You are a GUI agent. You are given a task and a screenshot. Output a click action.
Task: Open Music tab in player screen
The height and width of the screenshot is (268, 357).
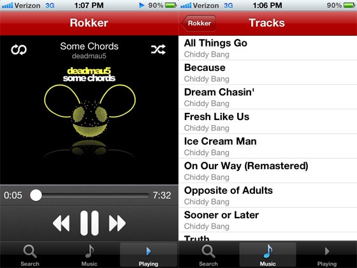point(89,255)
